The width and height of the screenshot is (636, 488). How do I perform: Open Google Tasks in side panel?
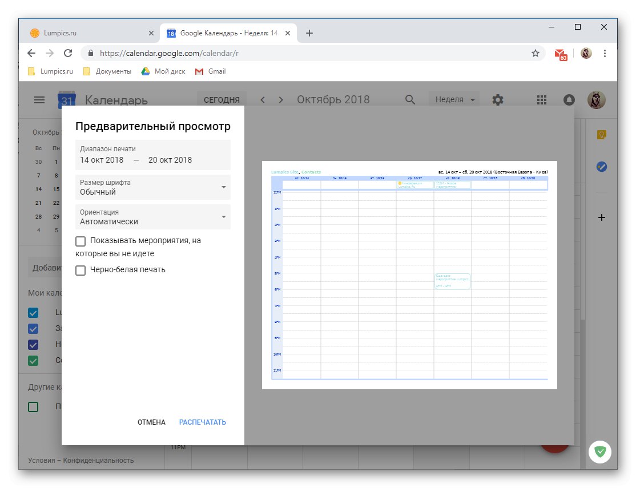click(x=602, y=167)
